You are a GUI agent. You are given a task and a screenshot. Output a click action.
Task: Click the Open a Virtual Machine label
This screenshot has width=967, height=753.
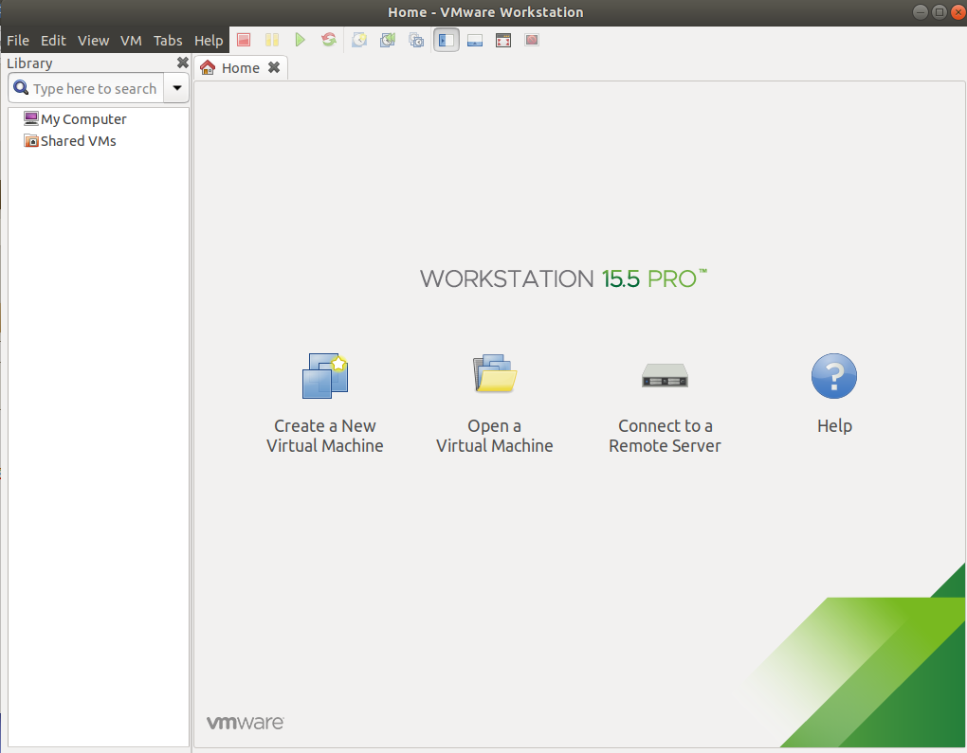pyautogui.click(x=495, y=436)
